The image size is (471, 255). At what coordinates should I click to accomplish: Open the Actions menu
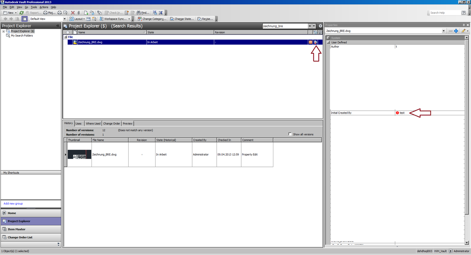click(43, 7)
